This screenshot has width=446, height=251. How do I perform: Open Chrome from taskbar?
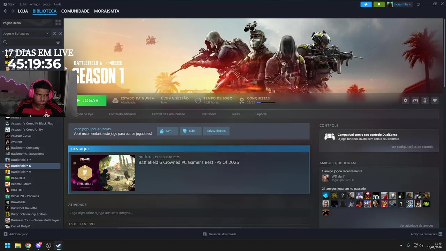coord(28,245)
